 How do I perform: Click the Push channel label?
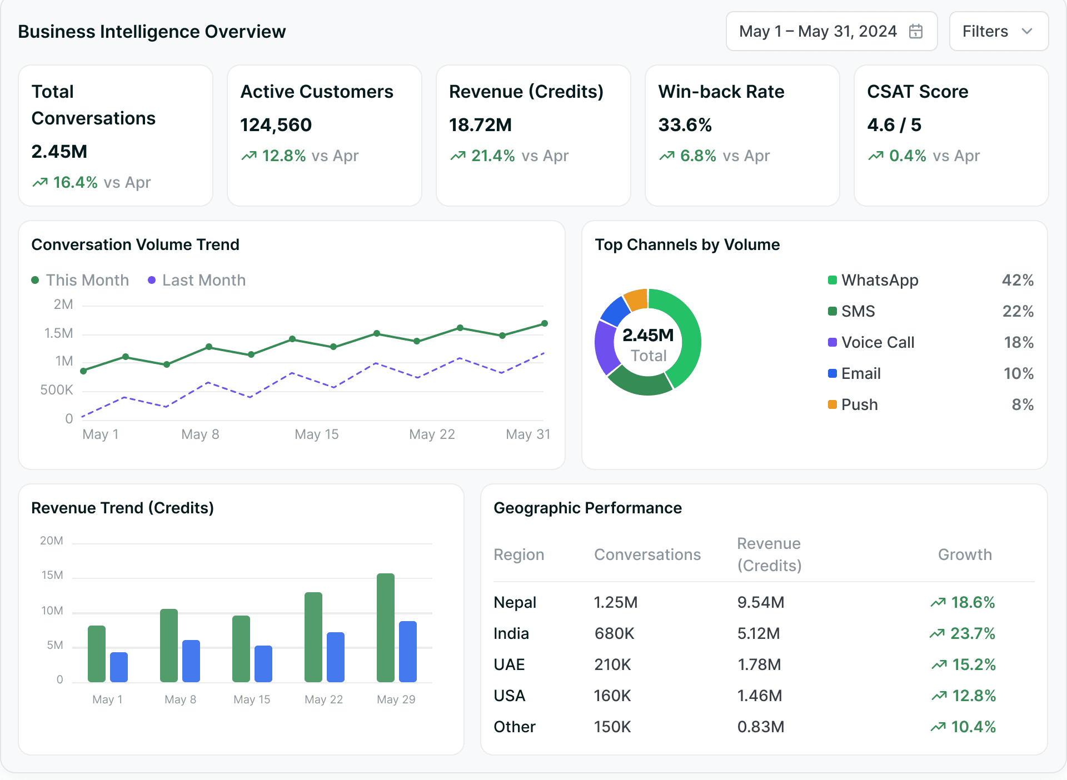click(860, 404)
